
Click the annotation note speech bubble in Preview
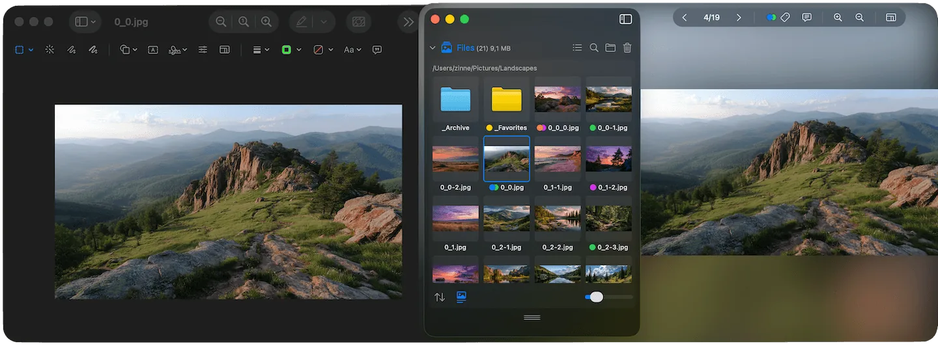(x=377, y=49)
